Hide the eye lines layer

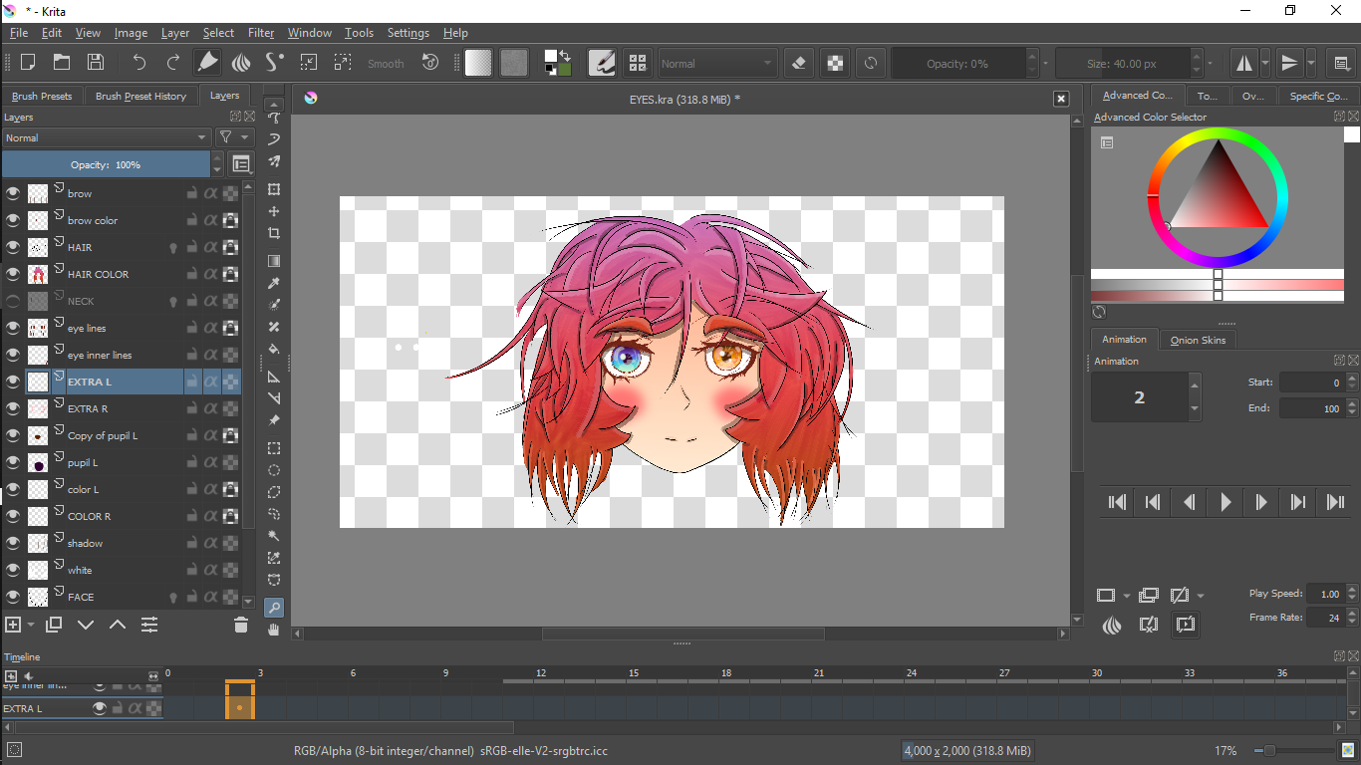coord(13,328)
